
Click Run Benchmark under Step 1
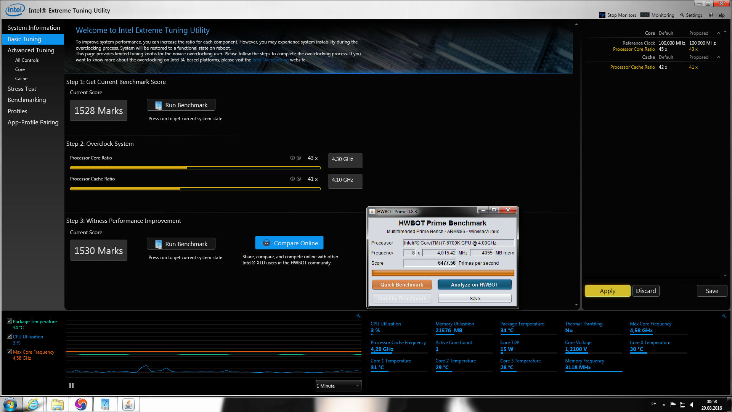click(x=181, y=105)
